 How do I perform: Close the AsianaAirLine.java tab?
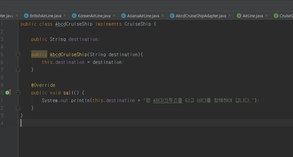coord(162,16)
